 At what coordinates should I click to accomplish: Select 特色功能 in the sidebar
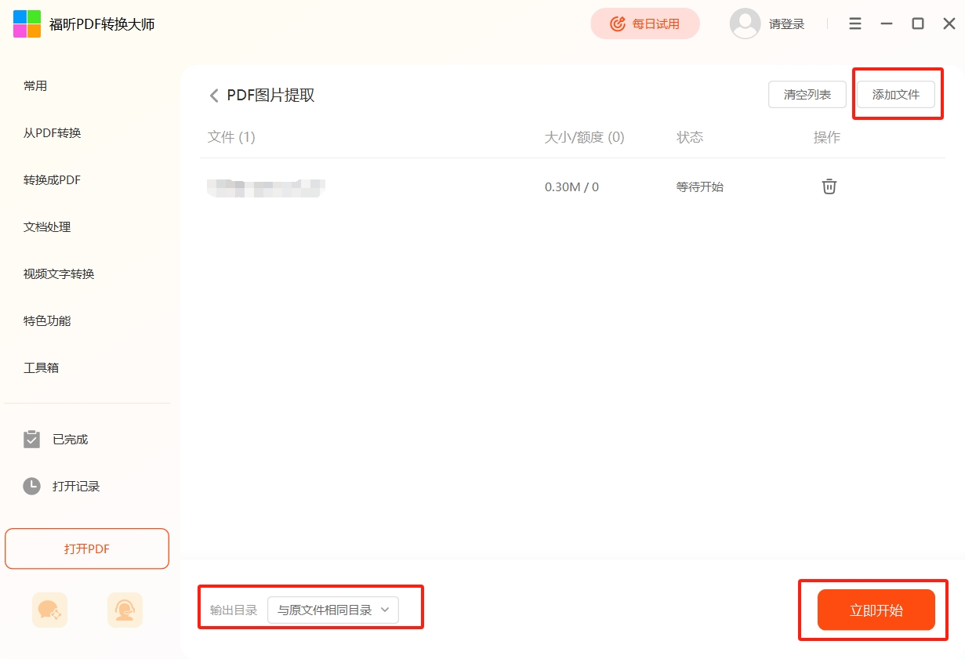(47, 321)
